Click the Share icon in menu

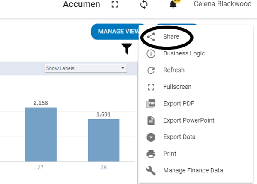pyautogui.click(x=150, y=37)
